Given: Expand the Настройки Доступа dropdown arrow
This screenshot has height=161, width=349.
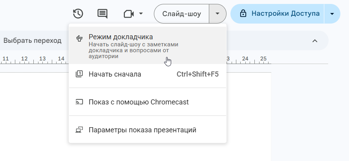Looking at the screenshot, I should [x=332, y=14].
